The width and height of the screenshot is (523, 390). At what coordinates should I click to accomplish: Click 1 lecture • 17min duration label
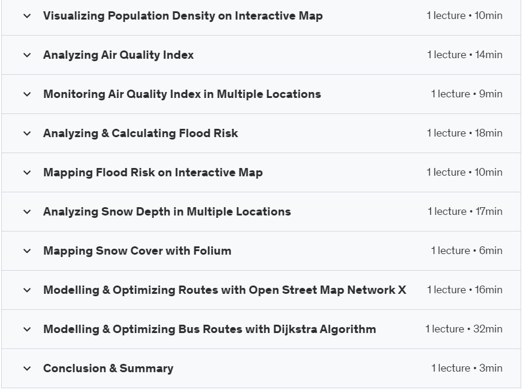[x=465, y=211]
